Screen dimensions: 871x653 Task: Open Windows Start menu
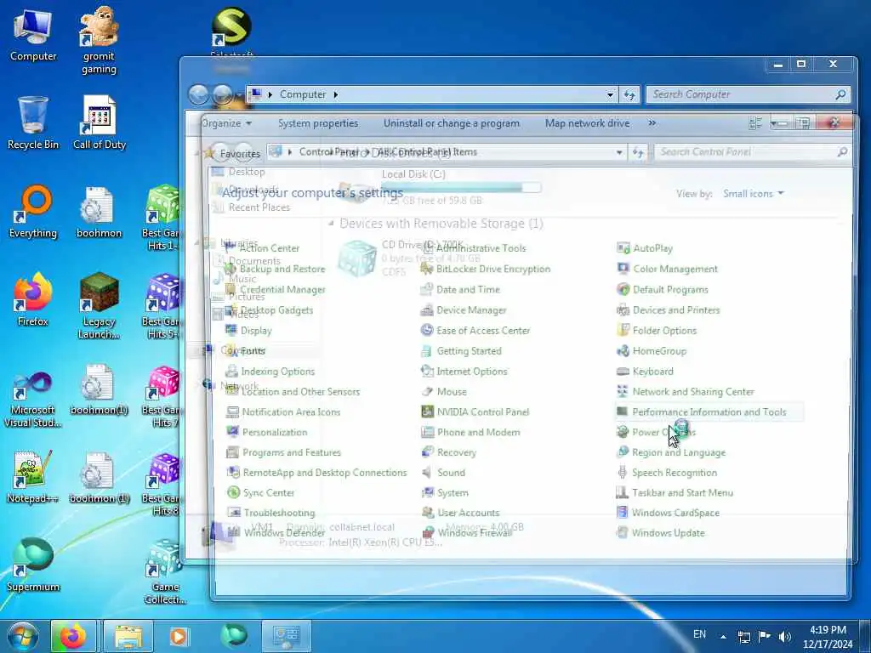click(x=23, y=637)
